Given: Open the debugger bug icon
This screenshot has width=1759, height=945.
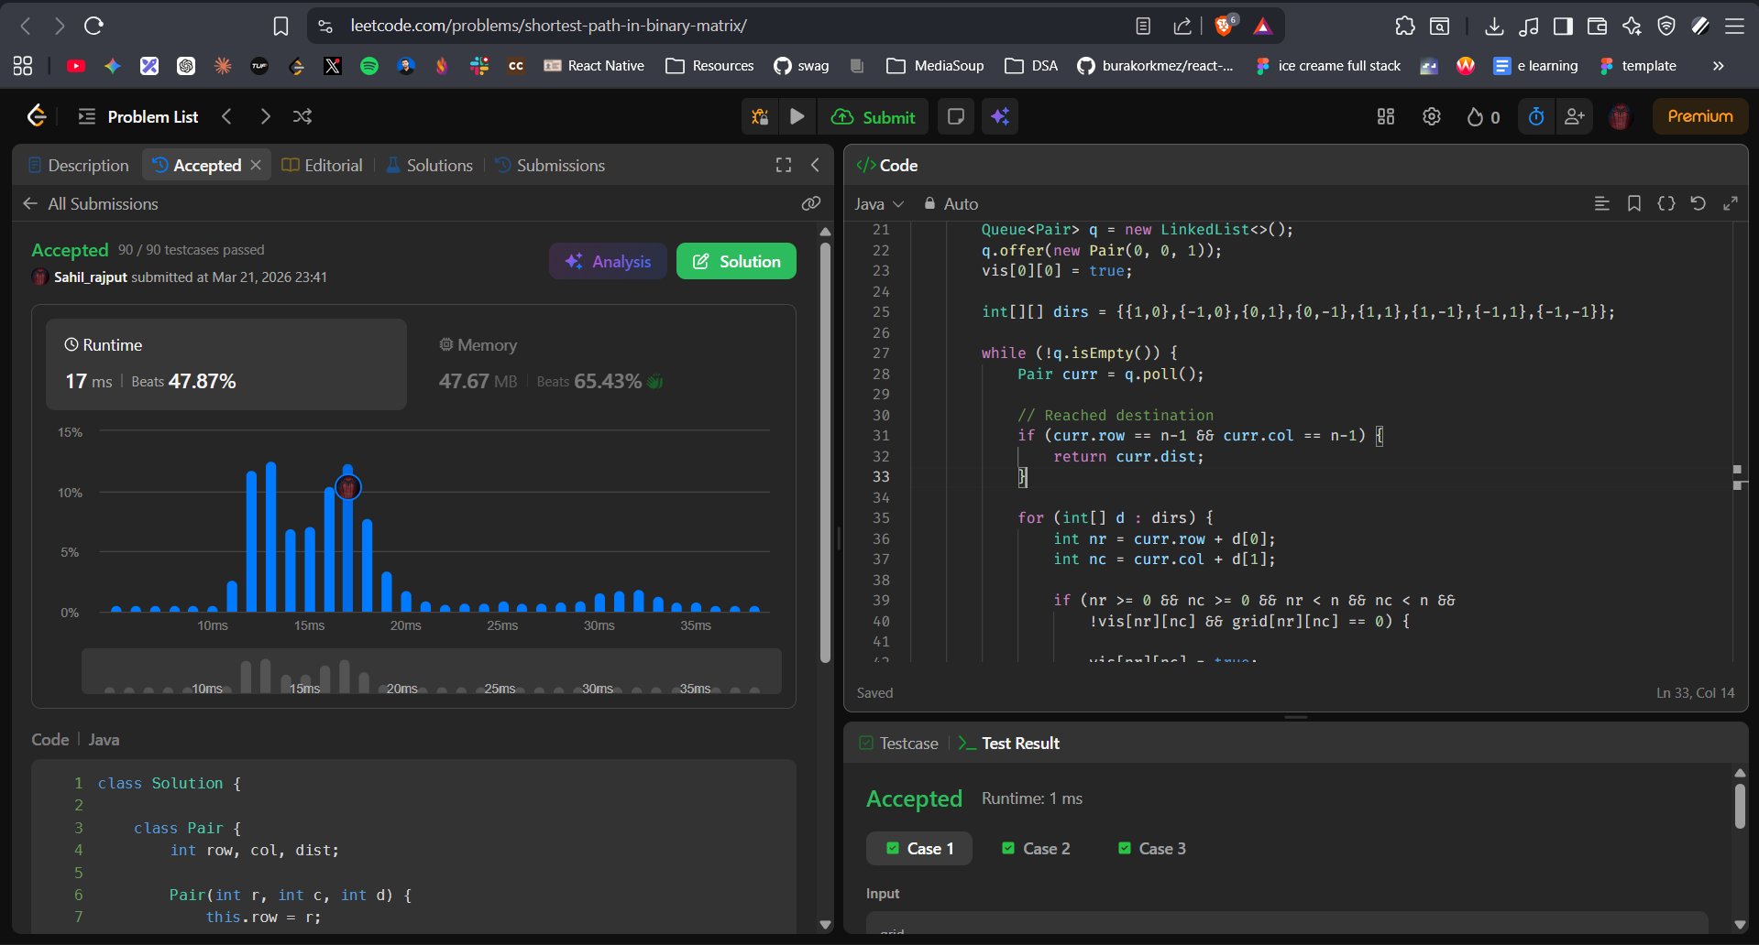Looking at the screenshot, I should pos(760,116).
